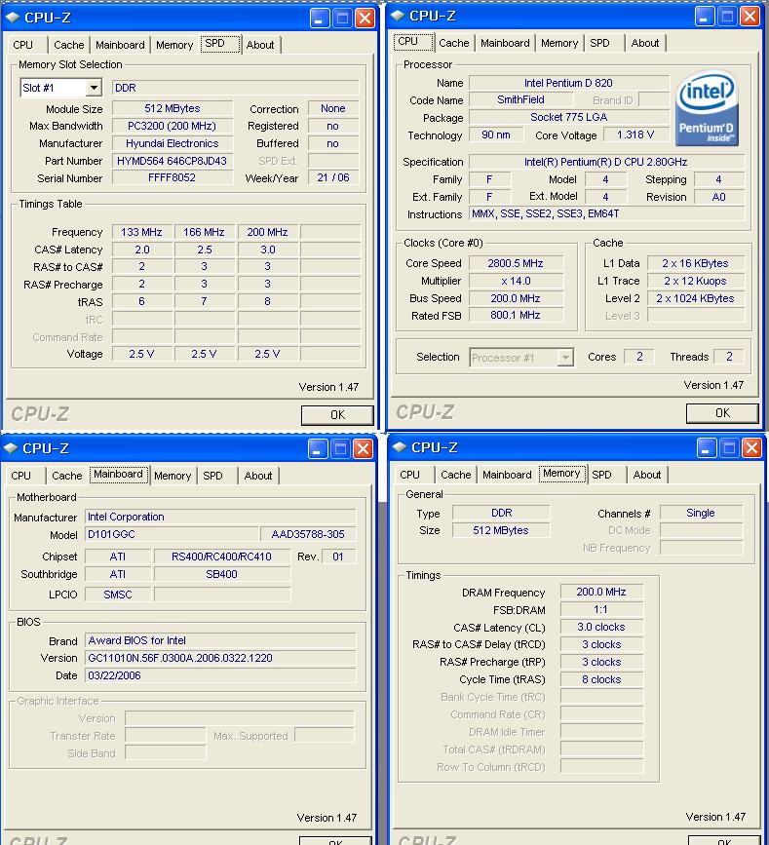769x845 pixels.
Task: Click the Award BIOS for Intel brand field
Action: (x=220, y=640)
